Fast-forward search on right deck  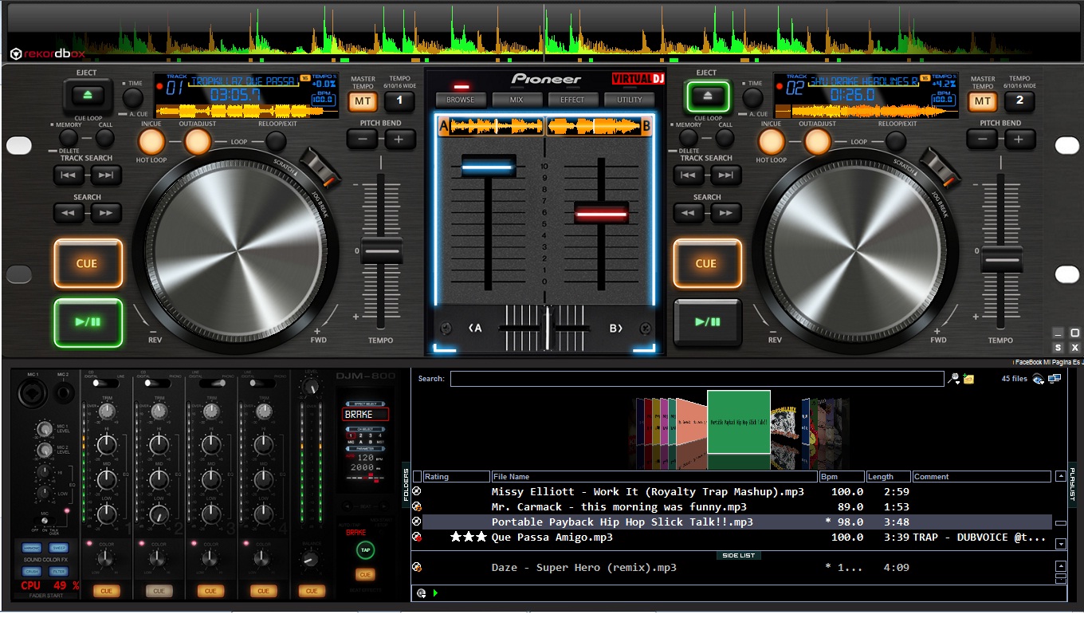(x=726, y=213)
